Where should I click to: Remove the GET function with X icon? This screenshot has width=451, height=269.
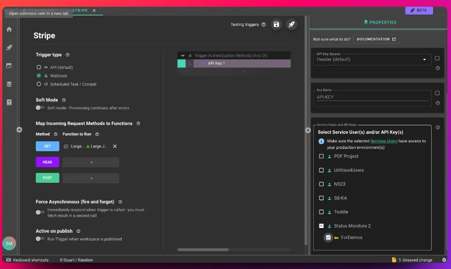(x=115, y=147)
